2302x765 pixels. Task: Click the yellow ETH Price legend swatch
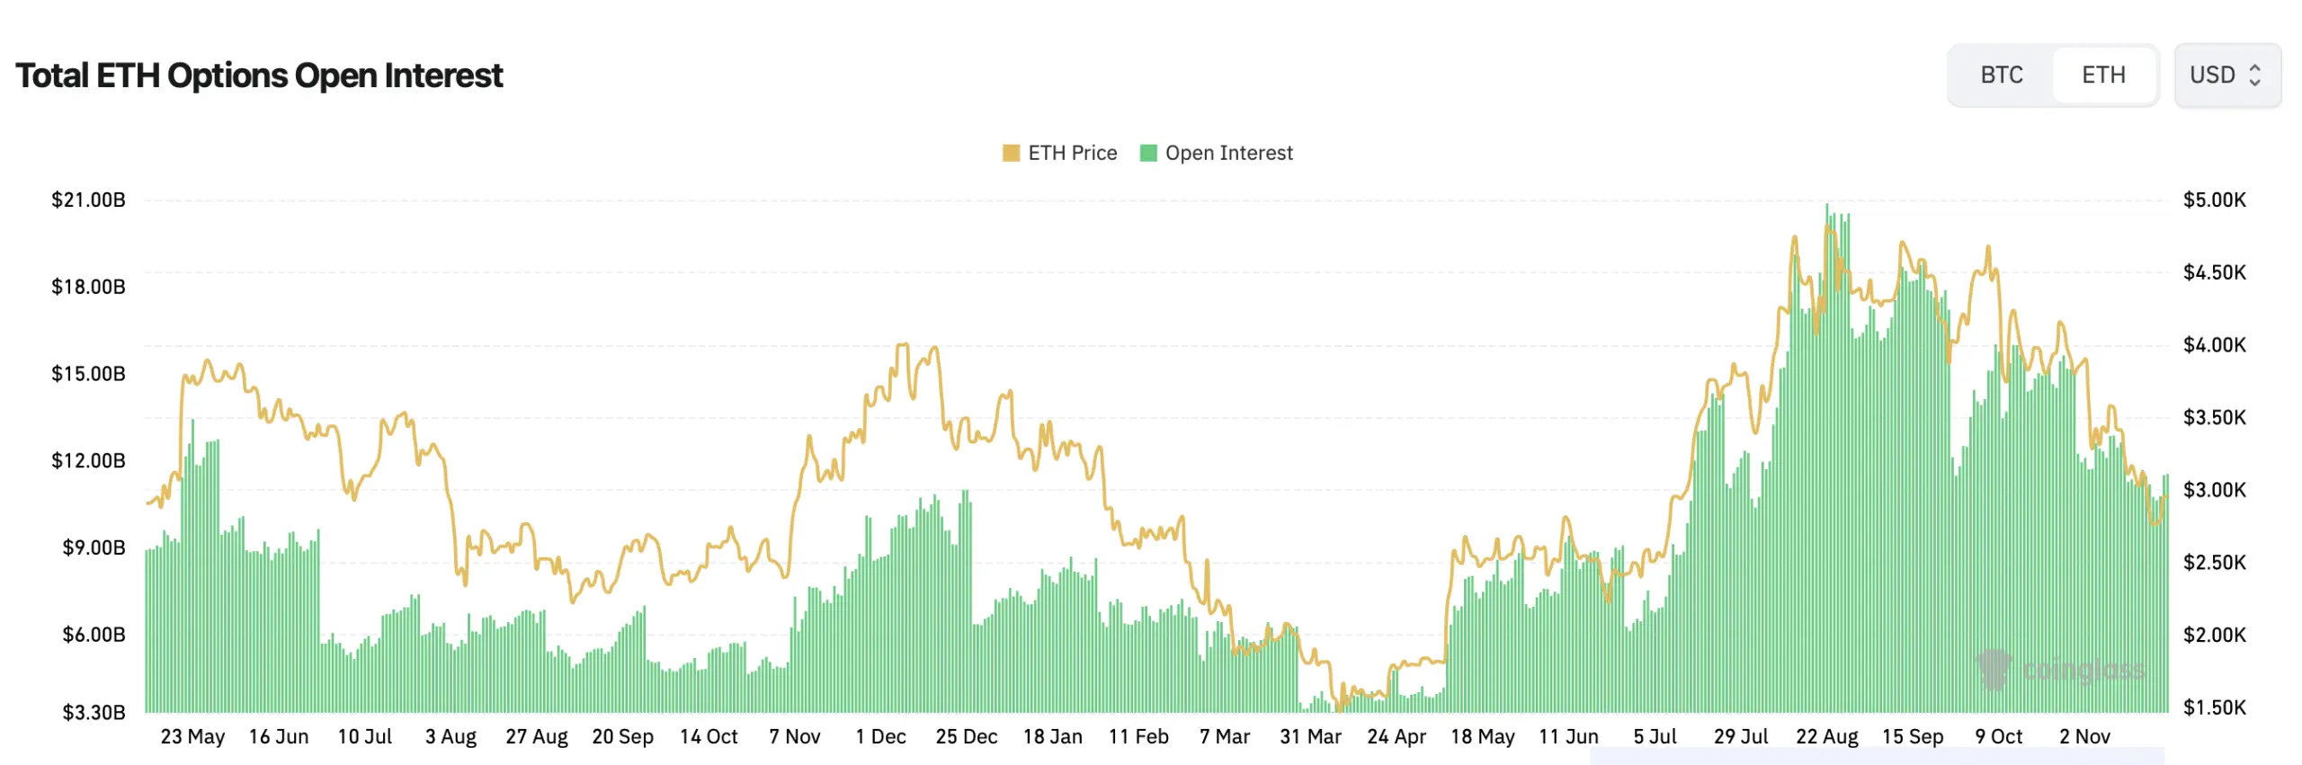click(x=1012, y=153)
